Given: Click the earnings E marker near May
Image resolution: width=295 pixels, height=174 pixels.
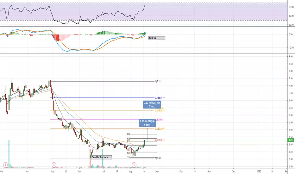Looking at the screenshot, I should tap(54, 165).
